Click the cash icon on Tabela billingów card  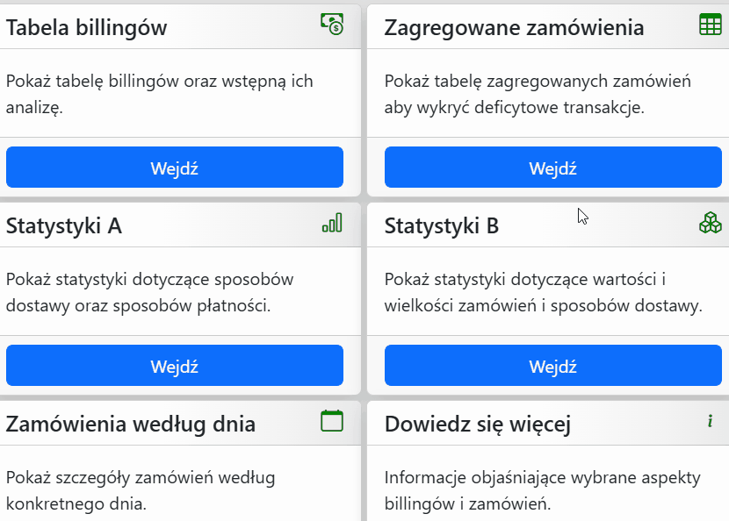tap(332, 25)
